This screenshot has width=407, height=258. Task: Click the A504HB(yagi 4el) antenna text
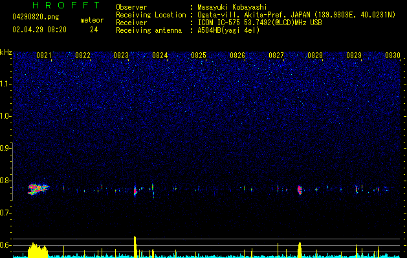pos(228,30)
